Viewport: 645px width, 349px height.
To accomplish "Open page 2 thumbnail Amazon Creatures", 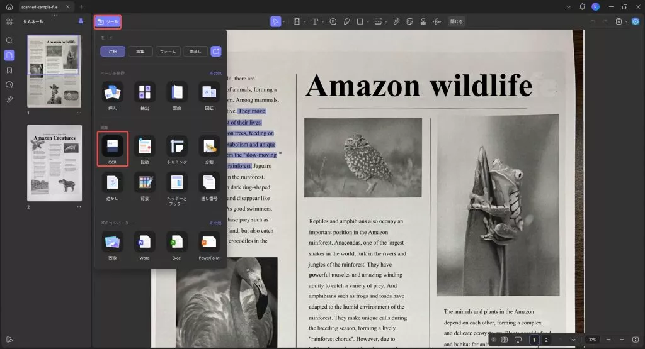I will pos(54,163).
